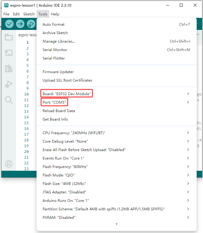Close the open Tools menu
Image resolution: width=203 pixels, height=233 pixels.
pyautogui.click(x=43, y=14)
